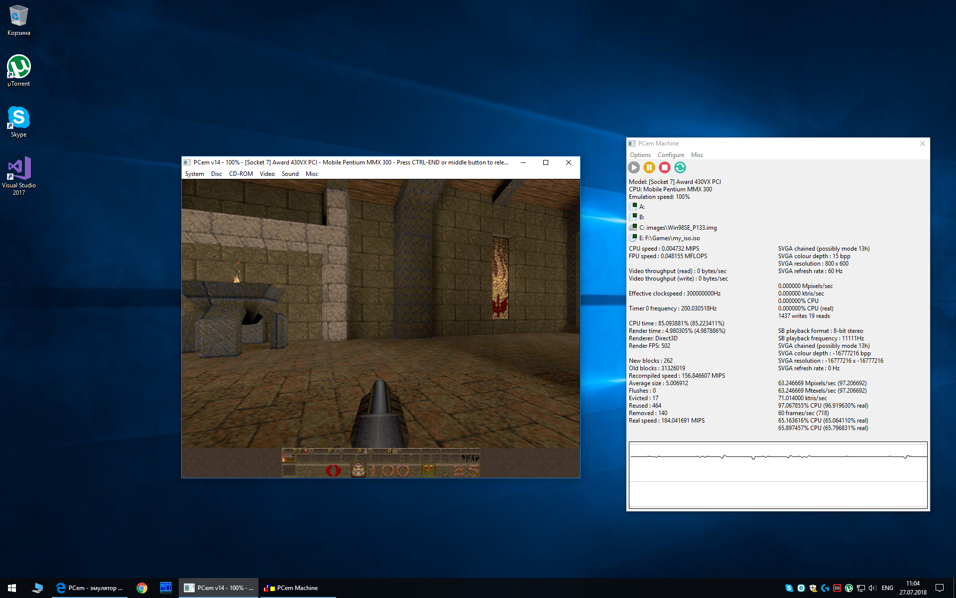Viewport: 956px width, 598px height.
Task: Click hard disk C: drive icon
Action: coord(633,227)
